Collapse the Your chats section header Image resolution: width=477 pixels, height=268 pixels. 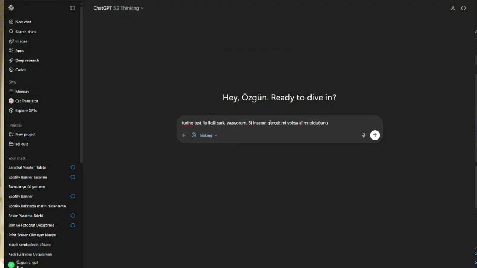(x=17, y=158)
